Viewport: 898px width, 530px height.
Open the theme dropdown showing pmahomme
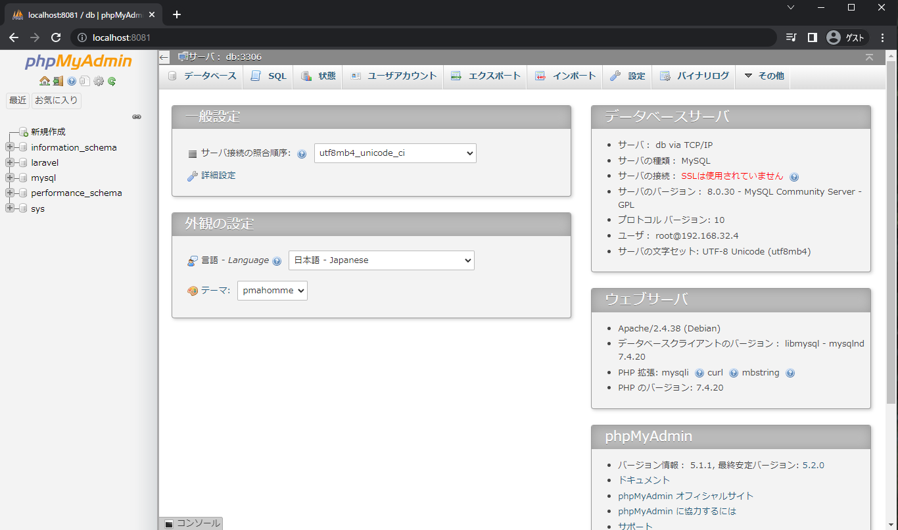tap(272, 291)
